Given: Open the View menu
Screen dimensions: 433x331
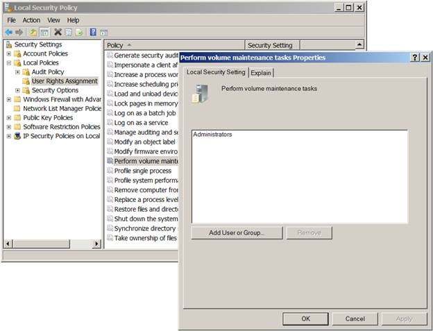Looking at the screenshot, I should (x=53, y=20).
